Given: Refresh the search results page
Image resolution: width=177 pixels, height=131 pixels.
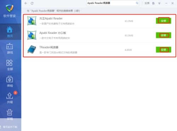Looking at the screenshot, I should [x=32, y=3].
